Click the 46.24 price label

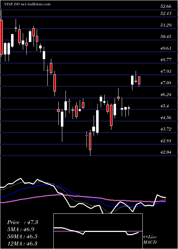166,95
